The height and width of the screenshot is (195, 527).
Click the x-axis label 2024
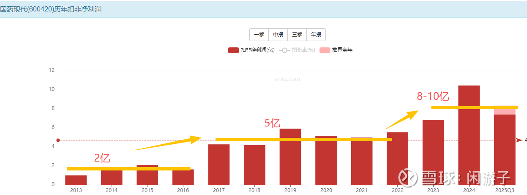pyautogui.click(x=469, y=190)
